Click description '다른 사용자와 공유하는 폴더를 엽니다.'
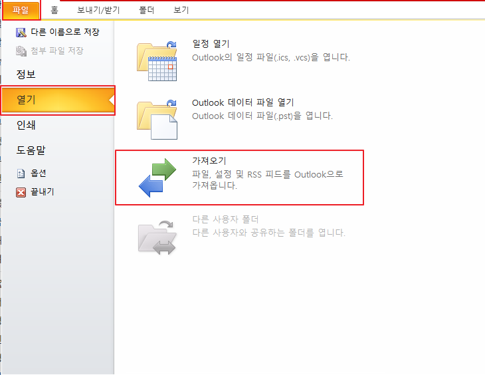Image resolution: width=485 pixels, height=375 pixels. click(x=269, y=233)
